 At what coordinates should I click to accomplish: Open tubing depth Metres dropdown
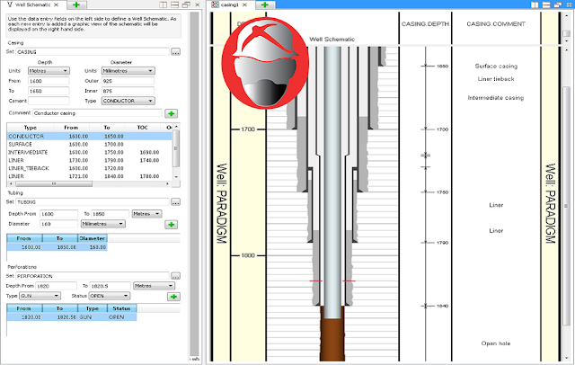tap(146, 213)
